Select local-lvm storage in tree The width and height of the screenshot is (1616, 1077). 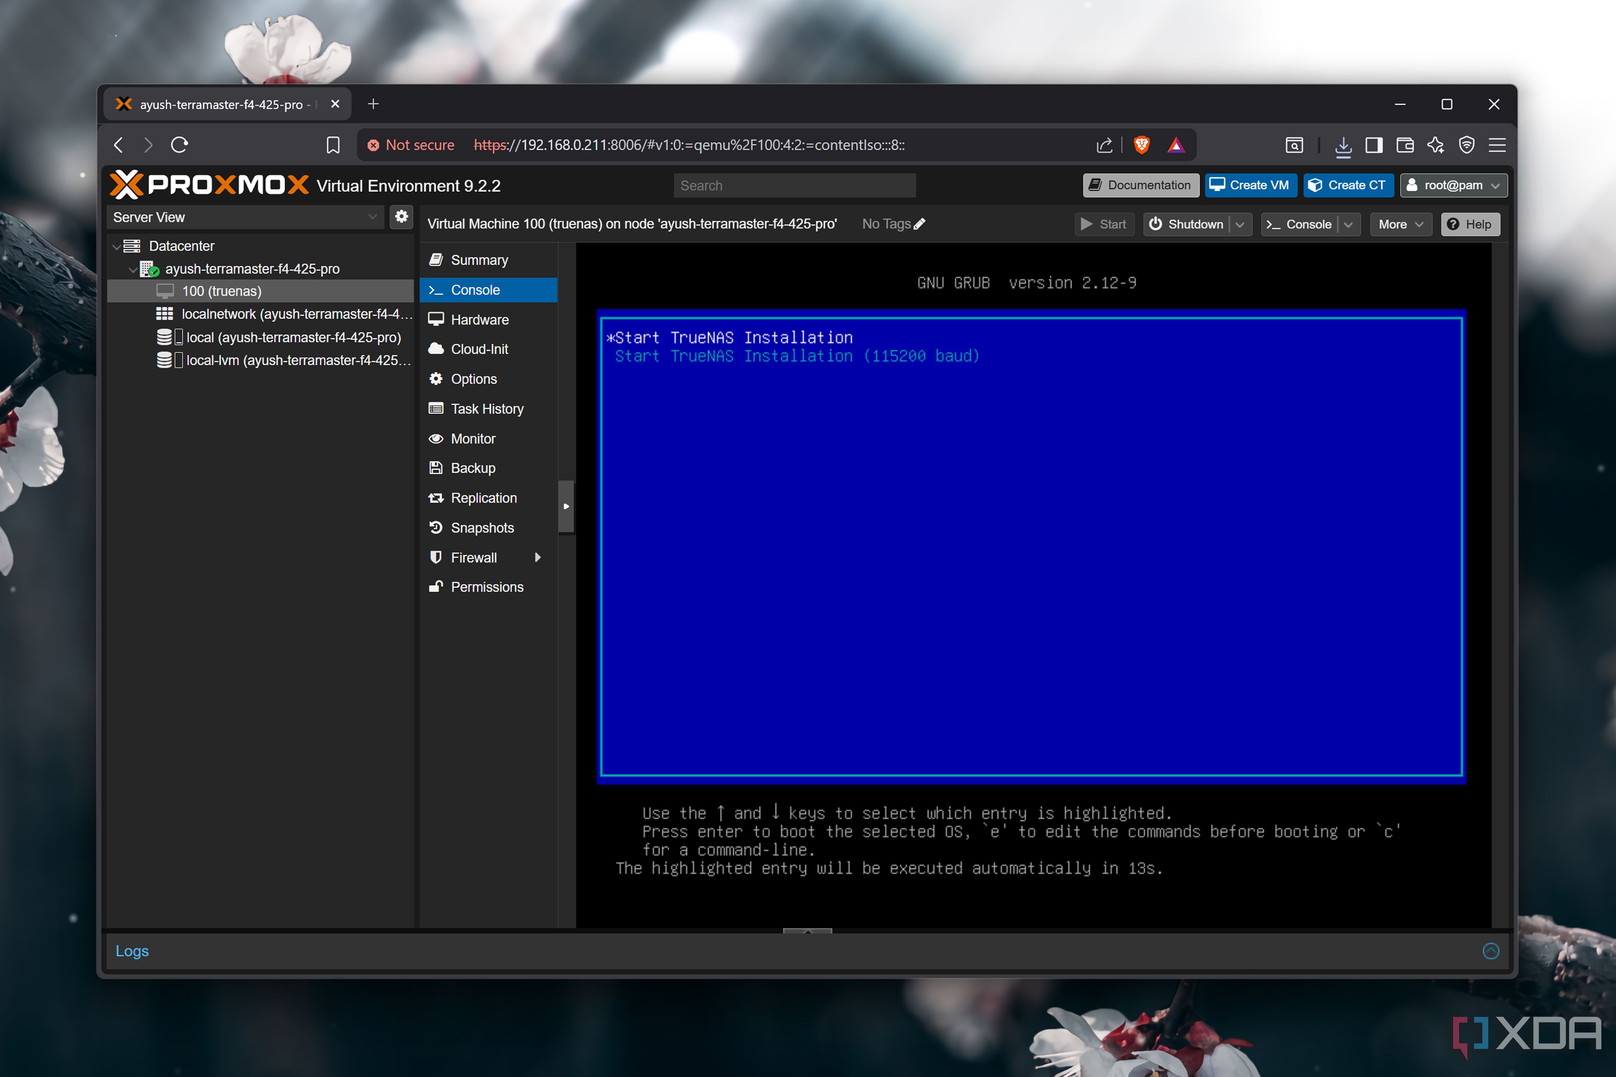point(297,360)
